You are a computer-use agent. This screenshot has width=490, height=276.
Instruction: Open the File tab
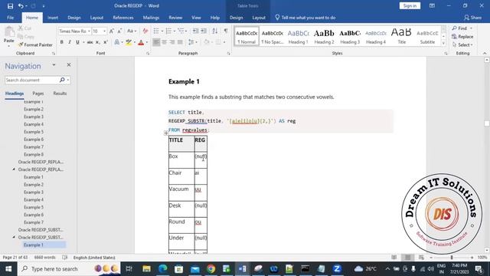tap(10, 18)
